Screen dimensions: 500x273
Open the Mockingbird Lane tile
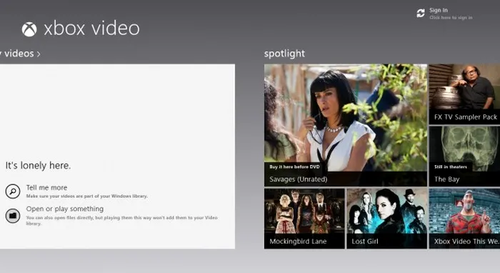[304, 219]
